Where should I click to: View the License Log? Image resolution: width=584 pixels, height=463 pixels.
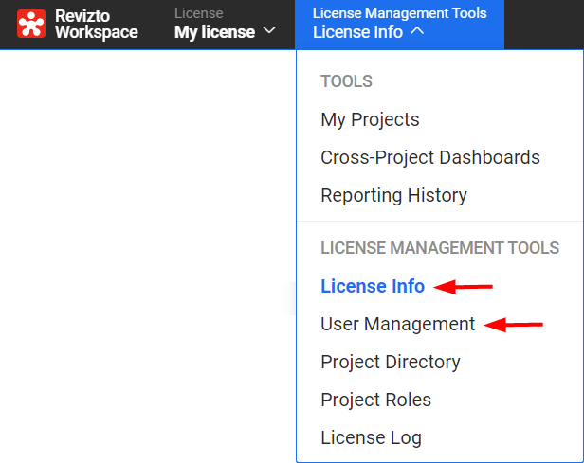(371, 438)
